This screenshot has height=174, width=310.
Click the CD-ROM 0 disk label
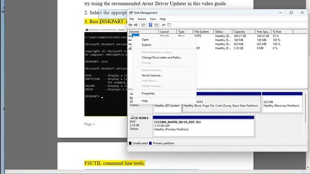pyautogui.click(x=141, y=118)
